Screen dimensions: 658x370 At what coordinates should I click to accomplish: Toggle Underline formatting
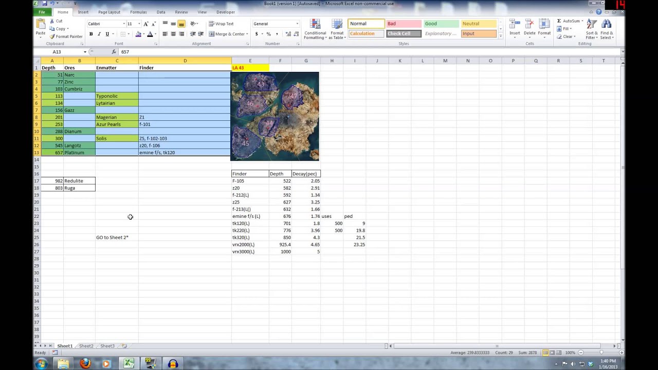pos(107,34)
